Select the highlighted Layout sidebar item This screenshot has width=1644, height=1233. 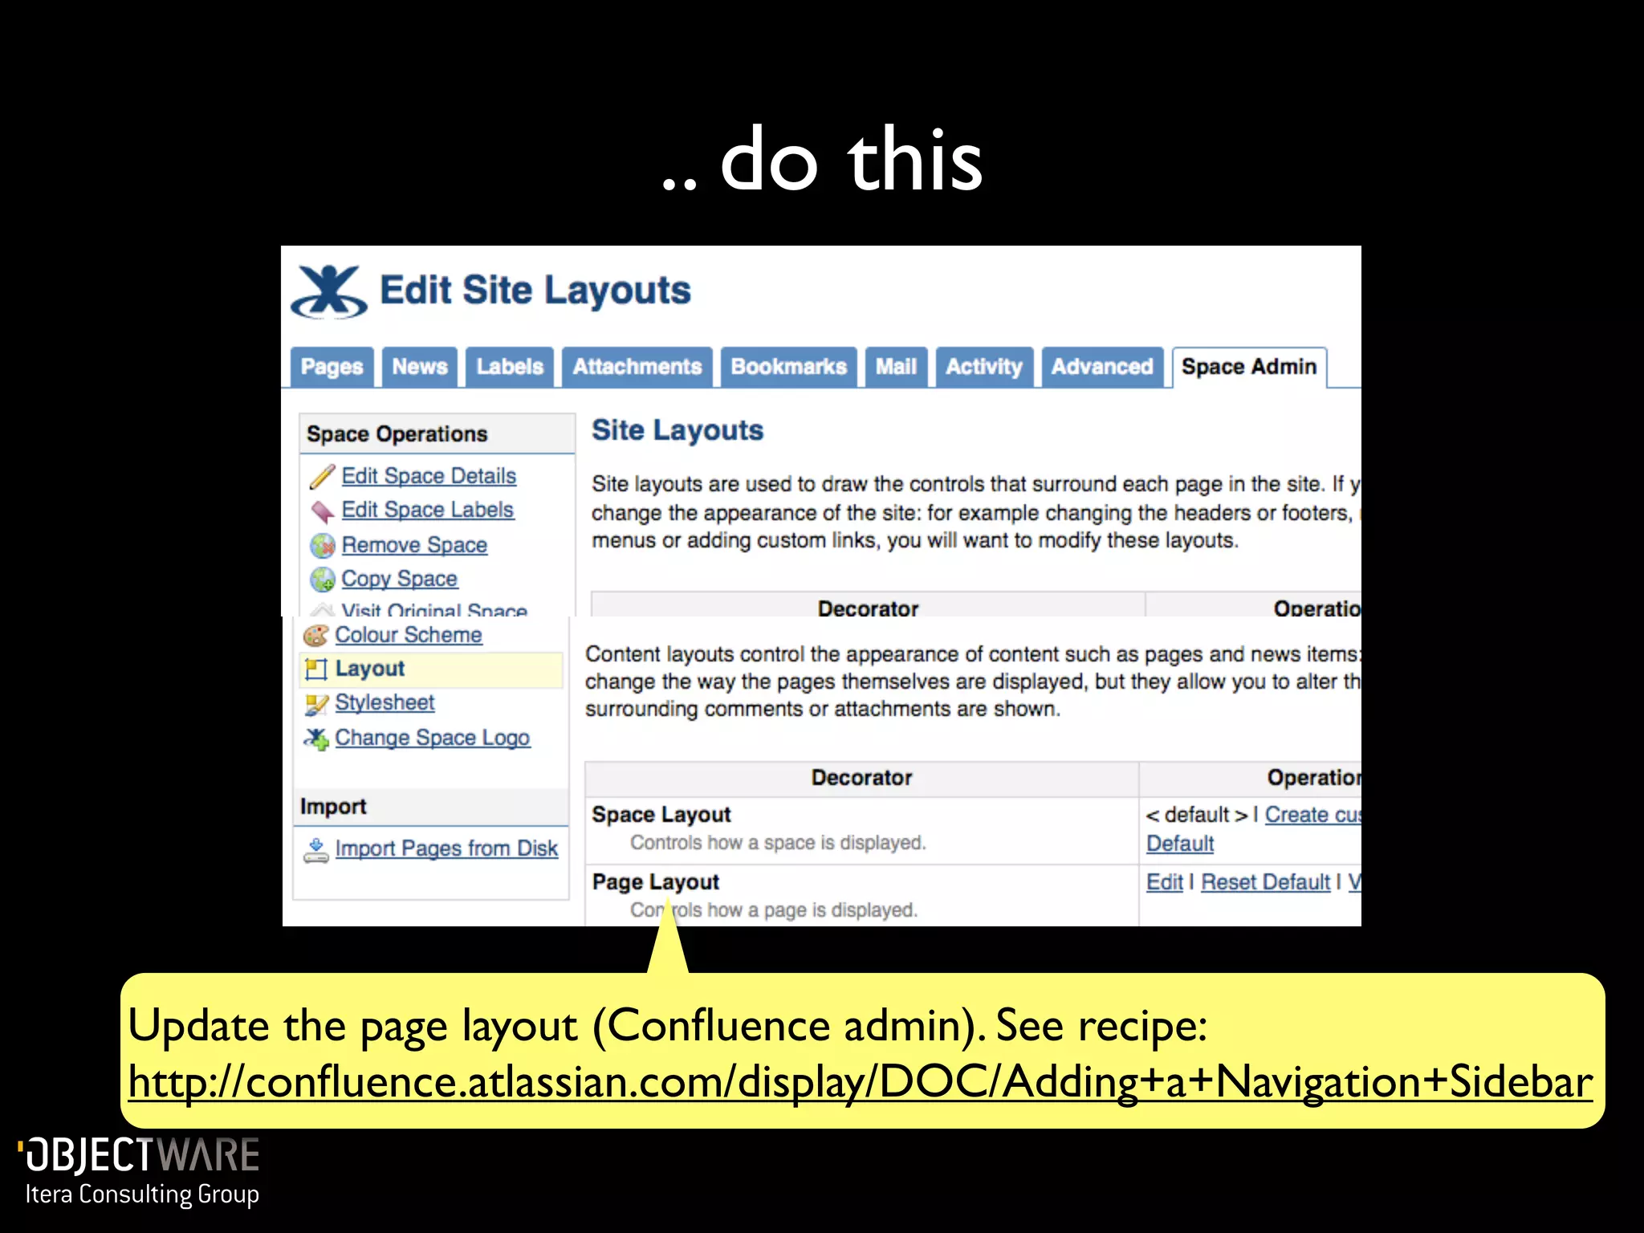[x=432, y=669]
